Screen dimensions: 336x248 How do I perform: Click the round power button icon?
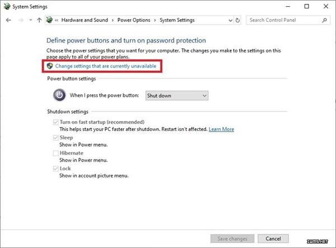pyautogui.click(x=59, y=95)
